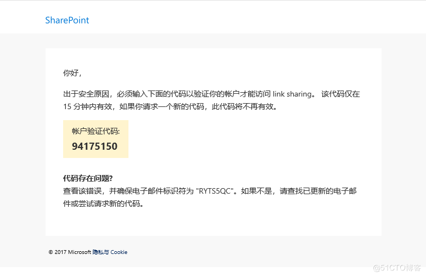Click the 请查找已更新的电子邮 phrase

[318, 191]
